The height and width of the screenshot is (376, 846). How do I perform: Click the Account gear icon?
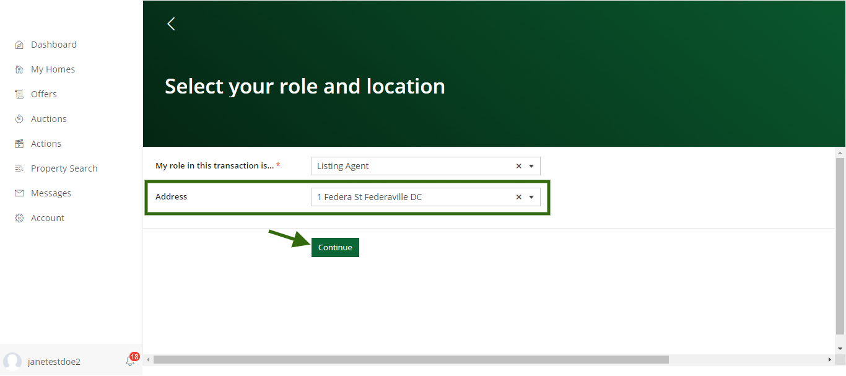[x=19, y=218]
